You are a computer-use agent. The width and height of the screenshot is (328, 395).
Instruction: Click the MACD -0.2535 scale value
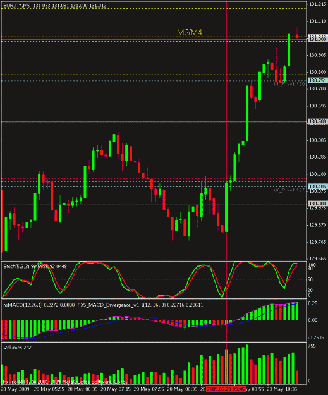(316, 337)
